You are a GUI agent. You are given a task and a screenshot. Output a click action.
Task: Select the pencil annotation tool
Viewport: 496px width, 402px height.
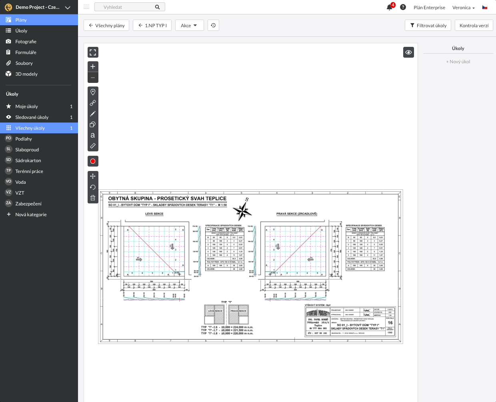[x=93, y=114]
